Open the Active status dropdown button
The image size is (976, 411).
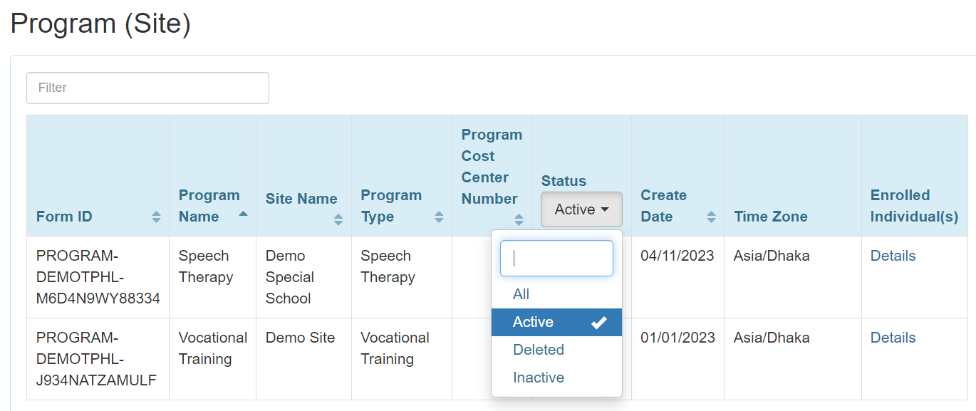click(581, 209)
